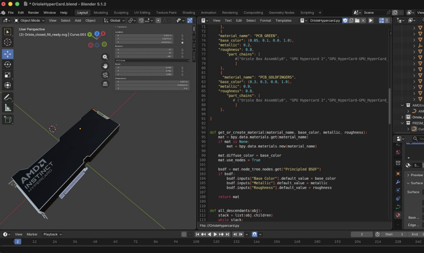Expand the Oriole collection in outliner
Image resolution: width=424 pixels, height=253 pixels.
click(x=402, y=117)
